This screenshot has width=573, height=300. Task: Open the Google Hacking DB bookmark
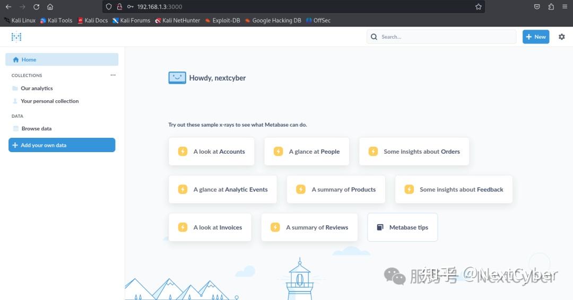(273, 21)
